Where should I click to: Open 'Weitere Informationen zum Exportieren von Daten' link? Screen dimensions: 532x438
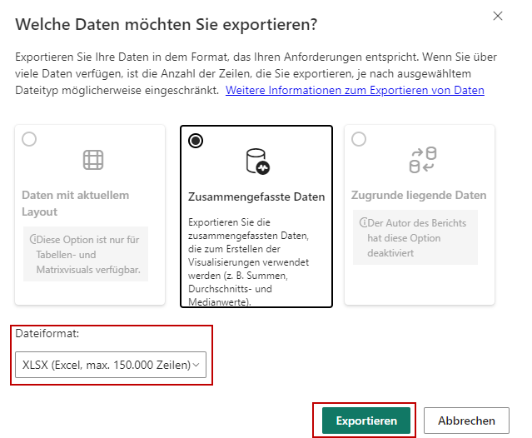[x=355, y=90]
